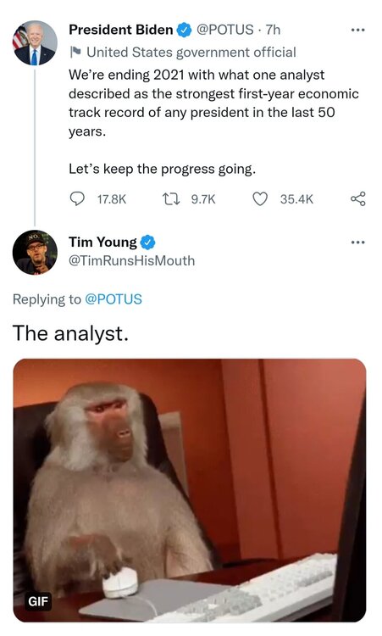Click the United States government official label

point(191,53)
